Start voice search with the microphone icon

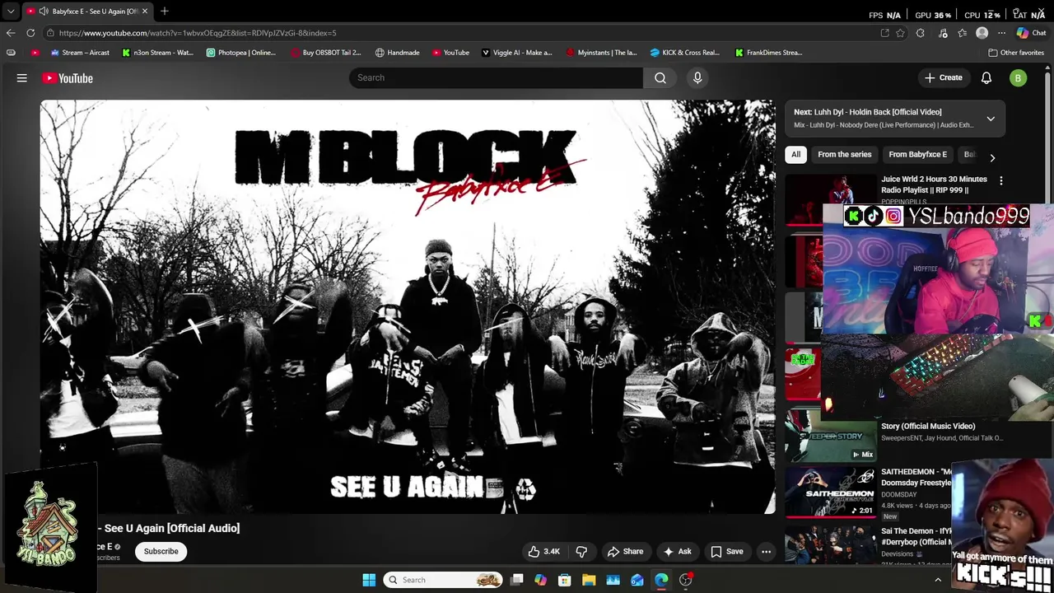coord(697,77)
